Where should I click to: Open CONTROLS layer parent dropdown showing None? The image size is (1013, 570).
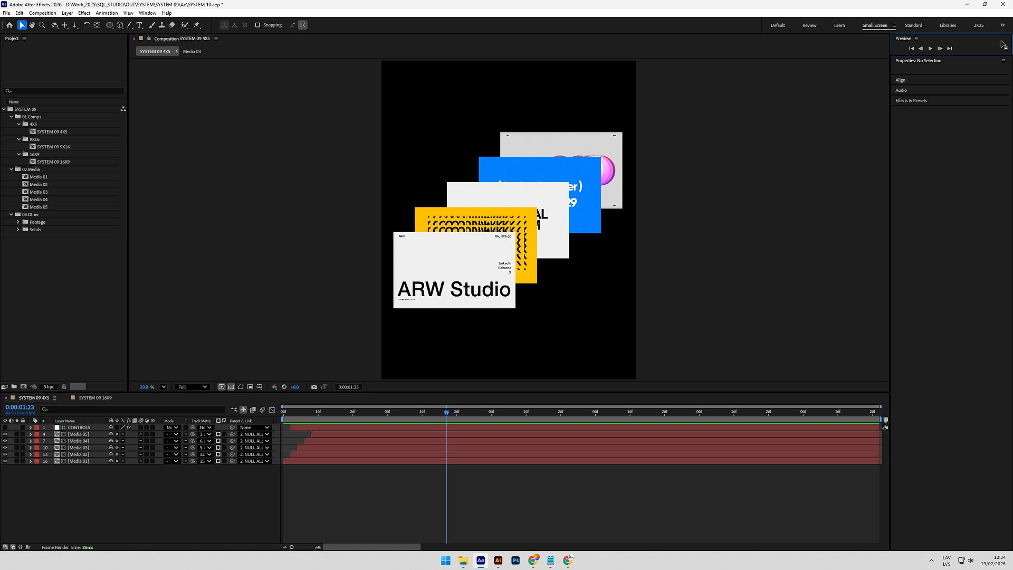[x=254, y=427]
